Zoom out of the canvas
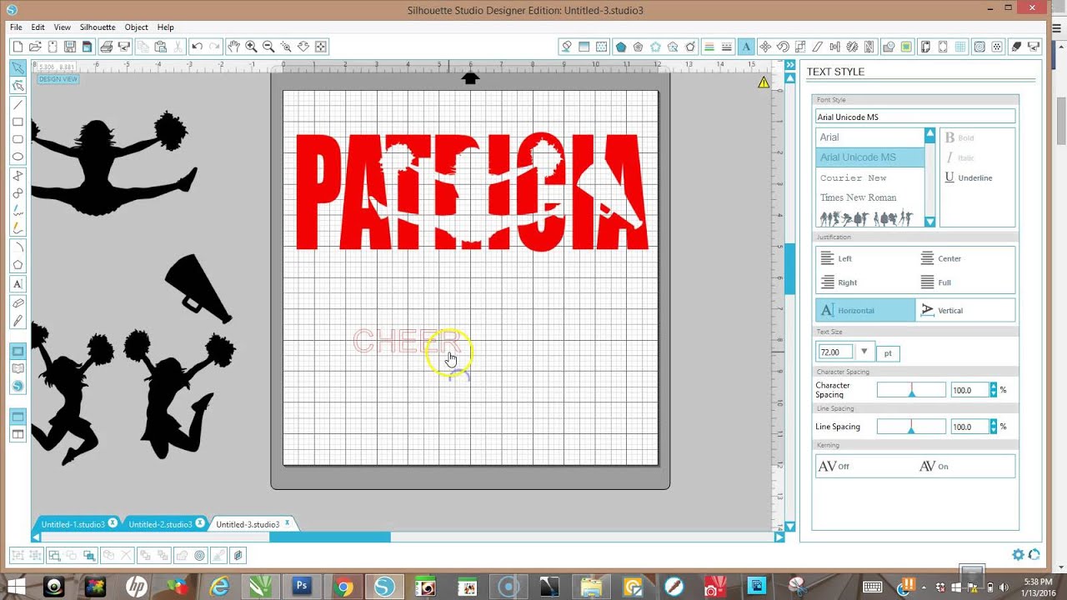 click(268, 47)
